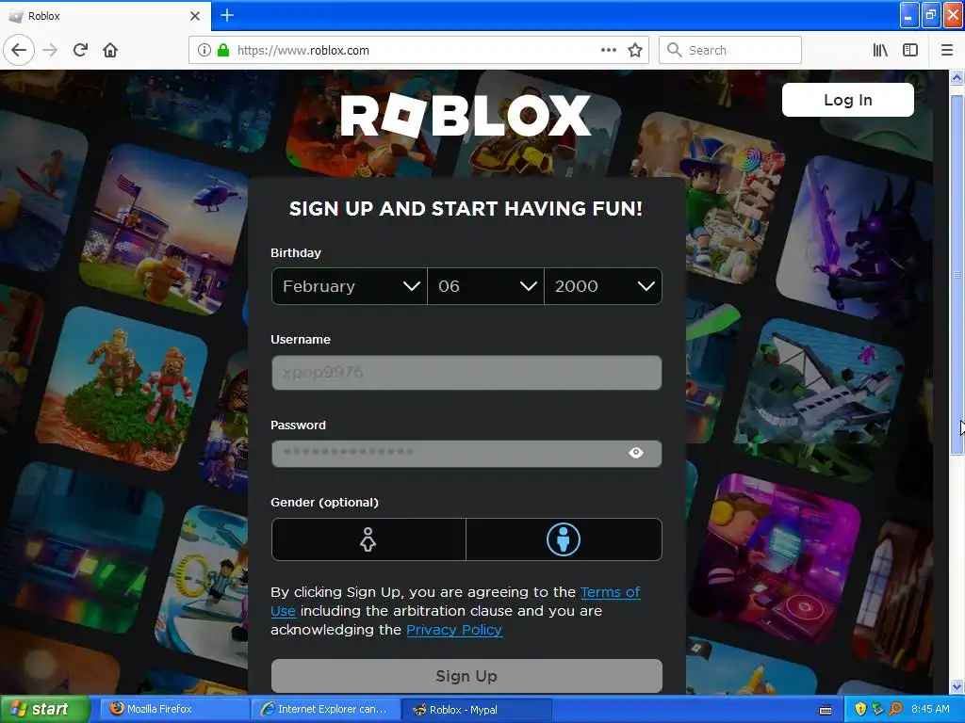Click the security shield tray icon
The height and width of the screenshot is (723, 965).
[x=860, y=709]
